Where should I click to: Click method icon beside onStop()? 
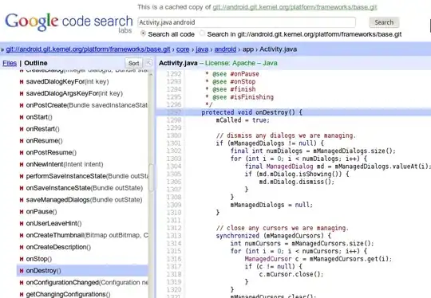pyautogui.click(x=22, y=259)
